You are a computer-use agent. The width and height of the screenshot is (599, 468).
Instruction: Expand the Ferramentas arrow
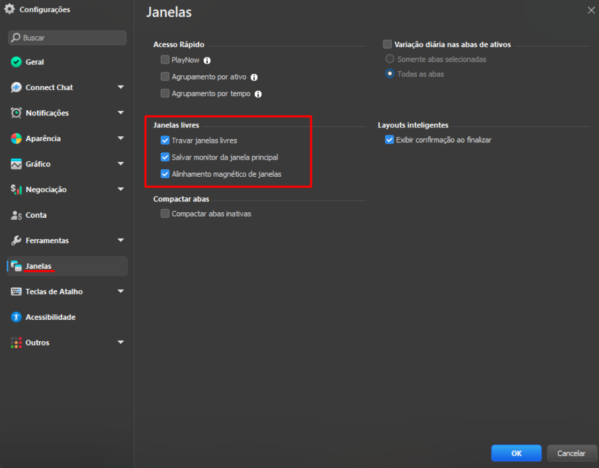click(121, 240)
